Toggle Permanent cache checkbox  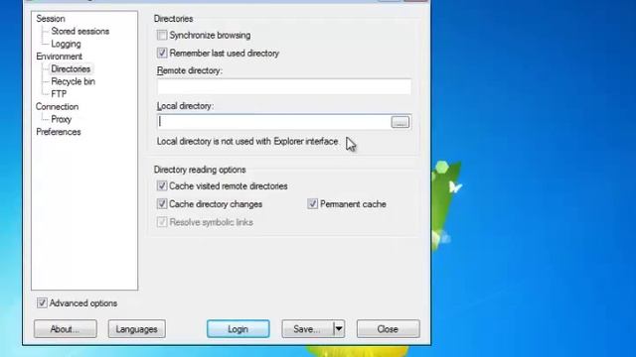pyautogui.click(x=312, y=203)
